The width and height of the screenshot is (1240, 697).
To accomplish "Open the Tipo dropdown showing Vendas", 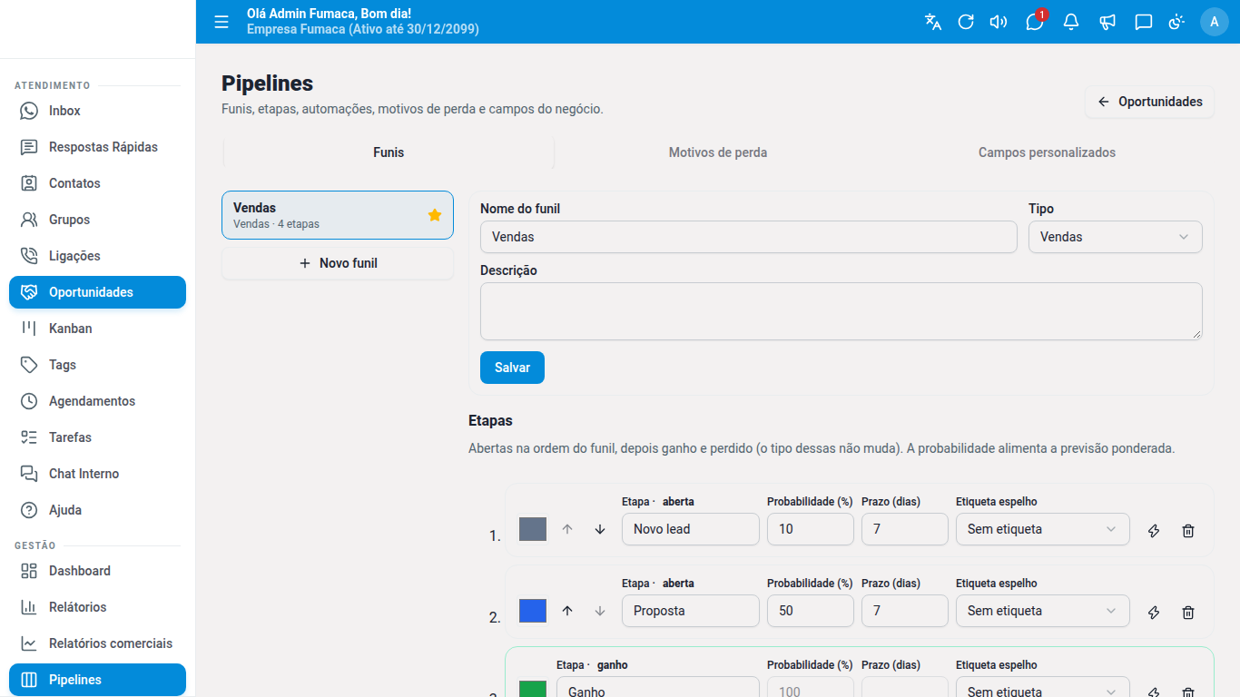I will pos(1115,237).
